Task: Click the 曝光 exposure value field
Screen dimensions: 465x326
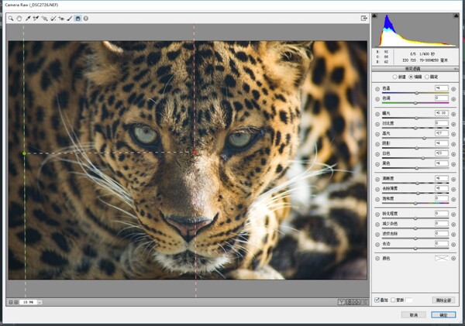Action: (x=442, y=113)
